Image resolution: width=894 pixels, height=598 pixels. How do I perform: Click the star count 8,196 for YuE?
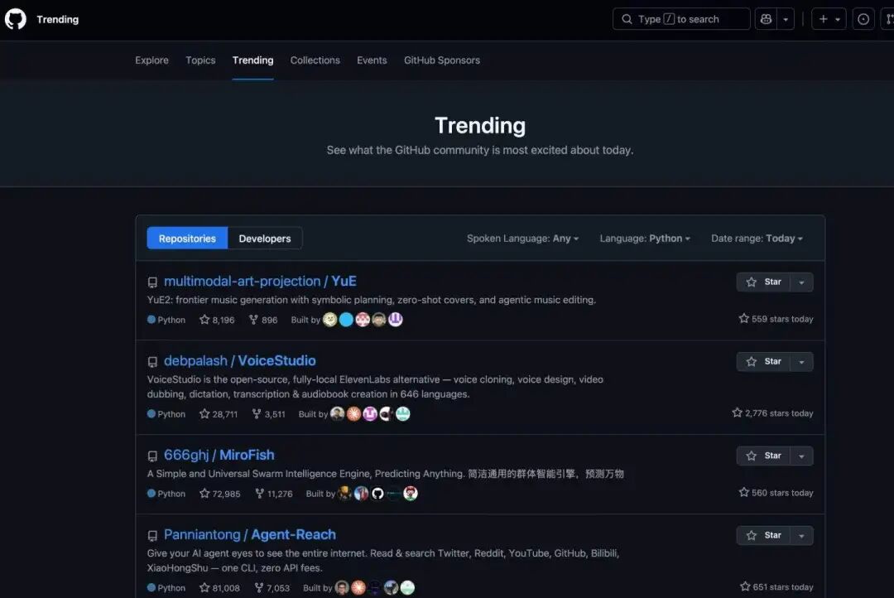click(x=217, y=320)
